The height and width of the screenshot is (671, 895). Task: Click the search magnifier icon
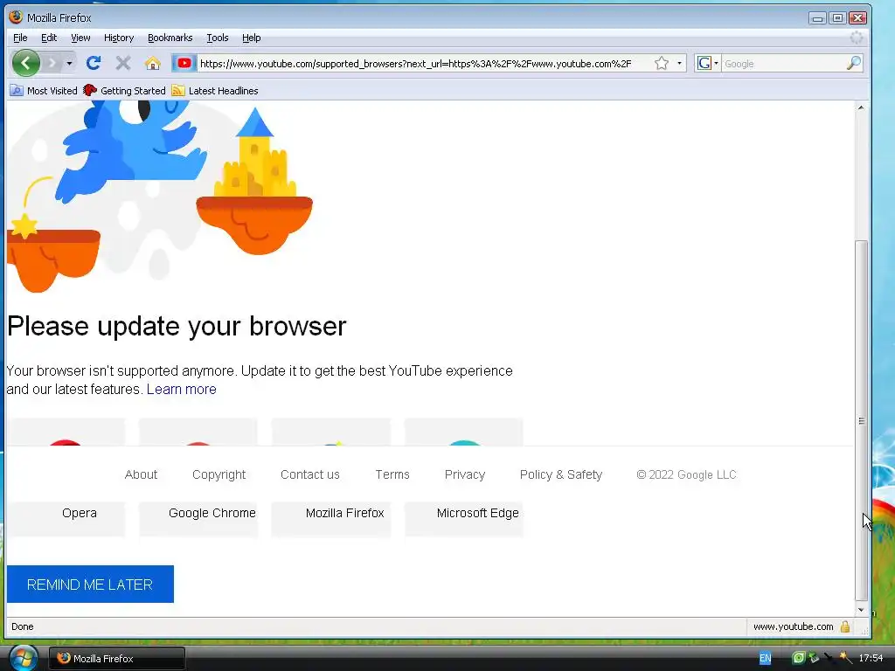pos(853,63)
